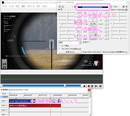Jump to the first frame
This screenshot has width=130, height=116.
click(x=96, y=86)
